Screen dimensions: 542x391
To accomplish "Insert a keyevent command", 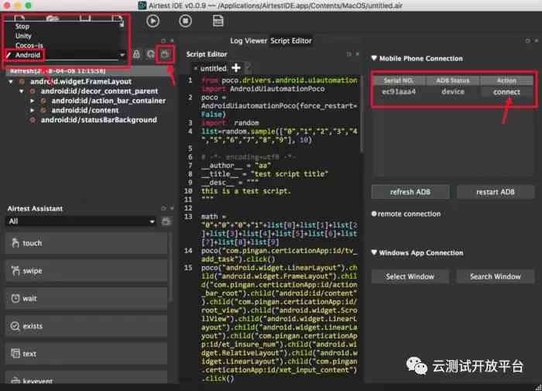I will coord(87,378).
